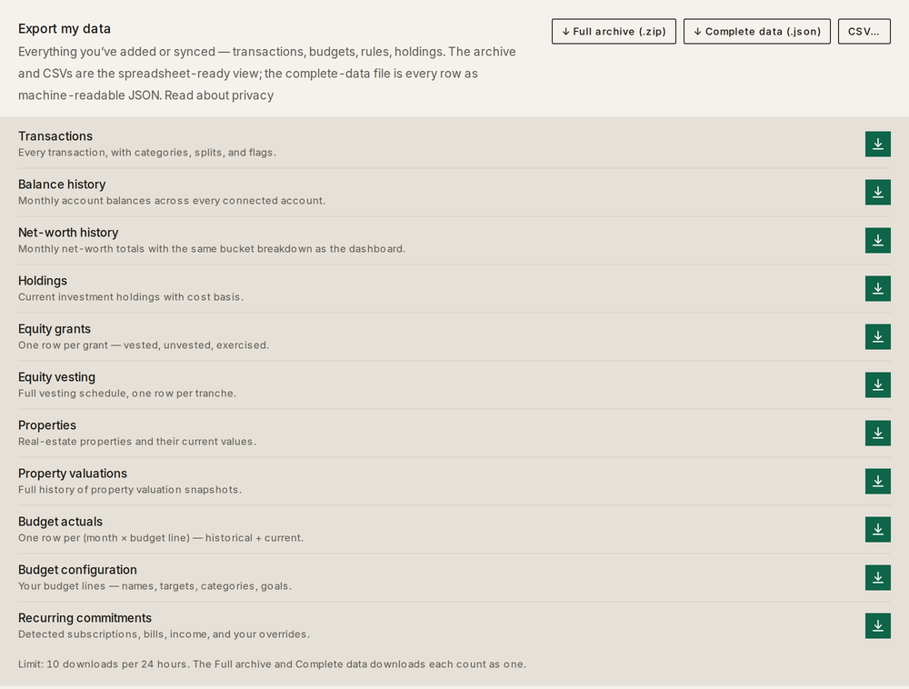
Task: Click 'Every transaction, with categories' description
Action: point(146,153)
